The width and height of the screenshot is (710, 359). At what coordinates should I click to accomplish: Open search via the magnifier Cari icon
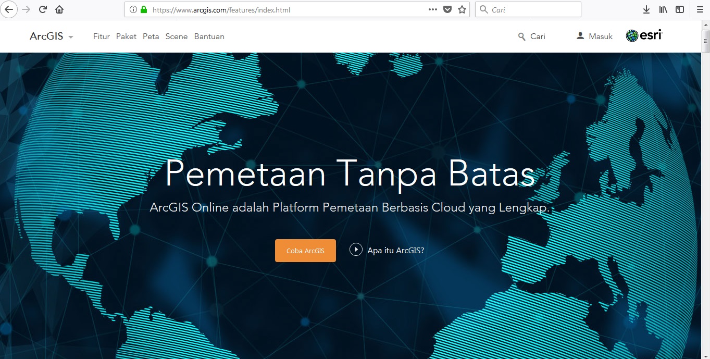pyautogui.click(x=521, y=36)
